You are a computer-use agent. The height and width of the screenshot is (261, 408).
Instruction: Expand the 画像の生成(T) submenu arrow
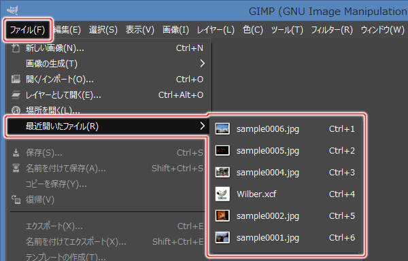click(202, 63)
